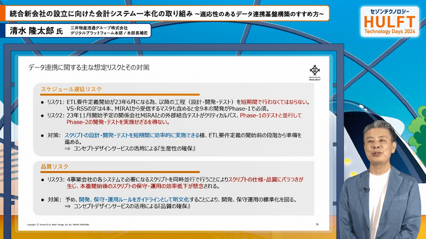426x239 pixels.
Task: Click the lapel microphone on the presenter's jacket
Action: (366, 190)
